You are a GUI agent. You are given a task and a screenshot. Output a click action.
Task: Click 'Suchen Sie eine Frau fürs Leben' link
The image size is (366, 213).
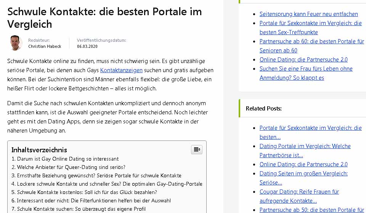306,69
